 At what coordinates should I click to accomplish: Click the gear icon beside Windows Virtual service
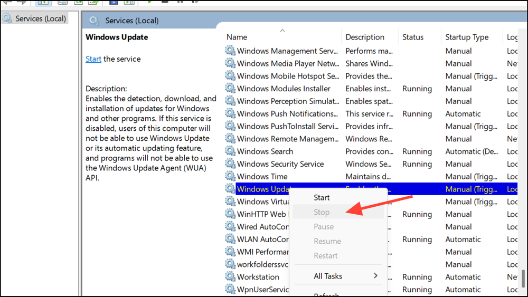coord(230,202)
